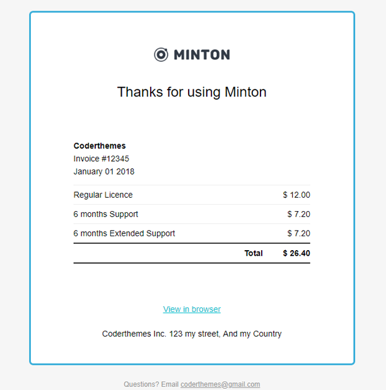
Task: Click the Questions? Email text
Action: click(151, 384)
